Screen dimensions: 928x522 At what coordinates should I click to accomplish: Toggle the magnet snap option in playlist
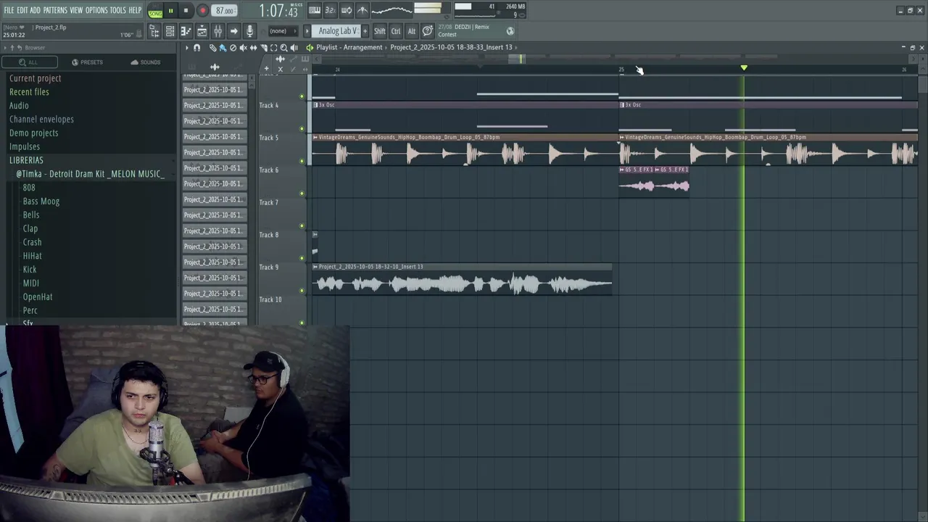[x=196, y=48]
